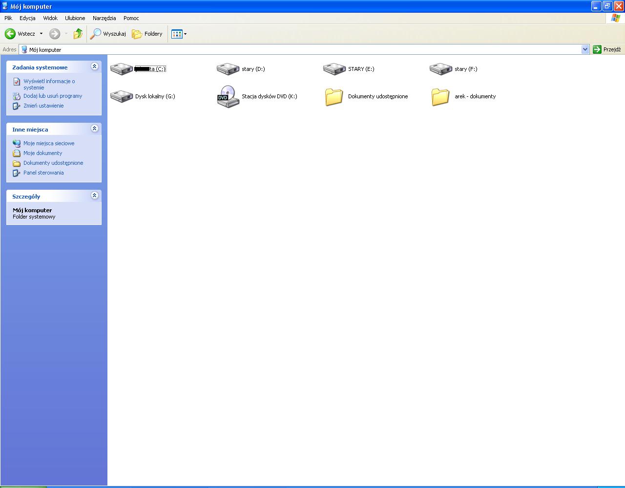This screenshot has width=625, height=488.
Task: Open the address bar dropdown arrow
Action: click(585, 49)
